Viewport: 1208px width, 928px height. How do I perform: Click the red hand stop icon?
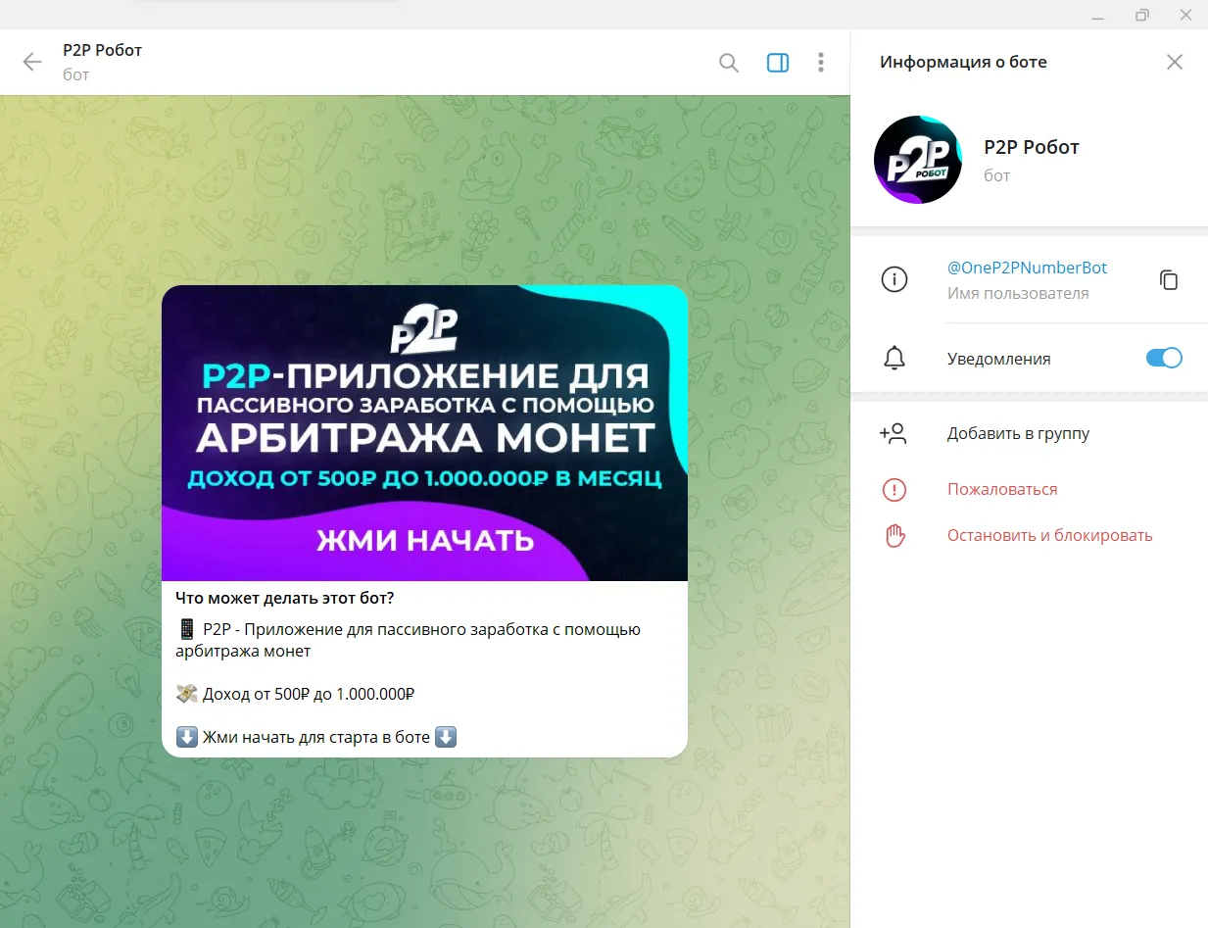(894, 535)
